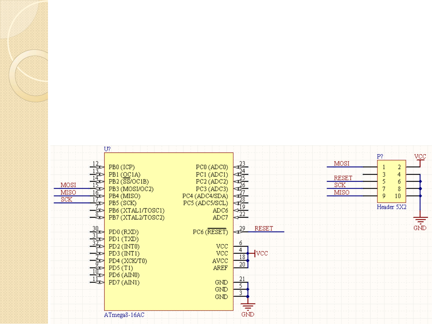Click pin number 12 next to PB0
Image resolution: width=432 pixels, height=324 pixels.
(95, 164)
